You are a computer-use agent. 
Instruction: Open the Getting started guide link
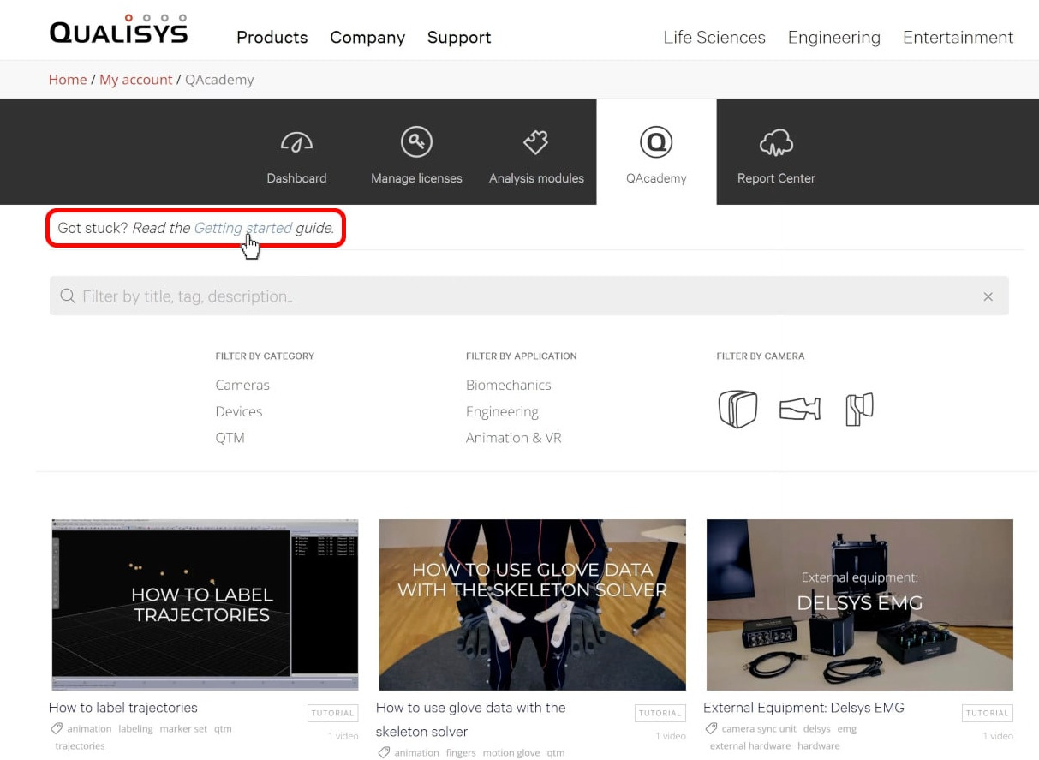(x=242, y=228)
